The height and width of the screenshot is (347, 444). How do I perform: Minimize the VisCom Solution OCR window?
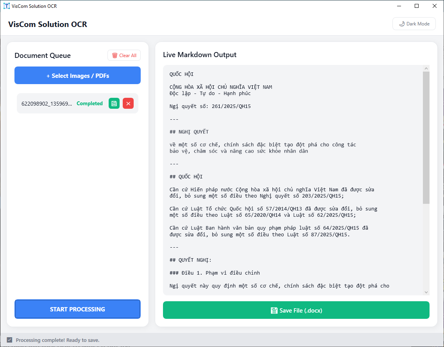[x=399, y=6]
